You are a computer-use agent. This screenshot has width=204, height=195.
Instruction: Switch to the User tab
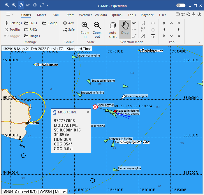coord(162,15)
